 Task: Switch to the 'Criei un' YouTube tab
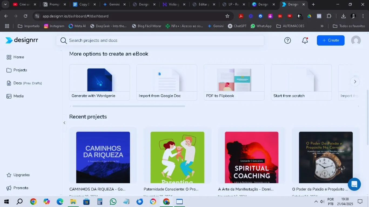click(x=25, y=4)
